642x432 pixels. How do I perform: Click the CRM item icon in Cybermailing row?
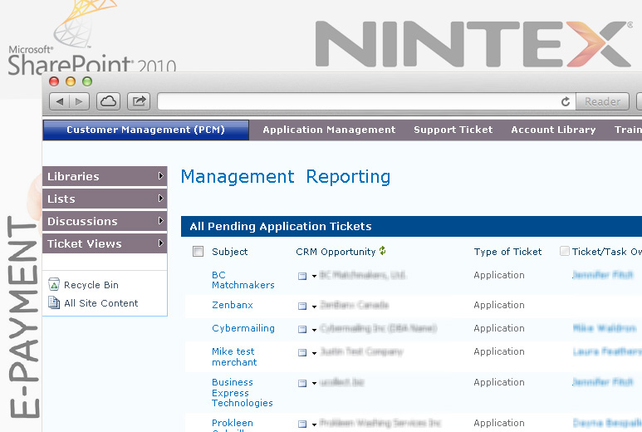302,329
